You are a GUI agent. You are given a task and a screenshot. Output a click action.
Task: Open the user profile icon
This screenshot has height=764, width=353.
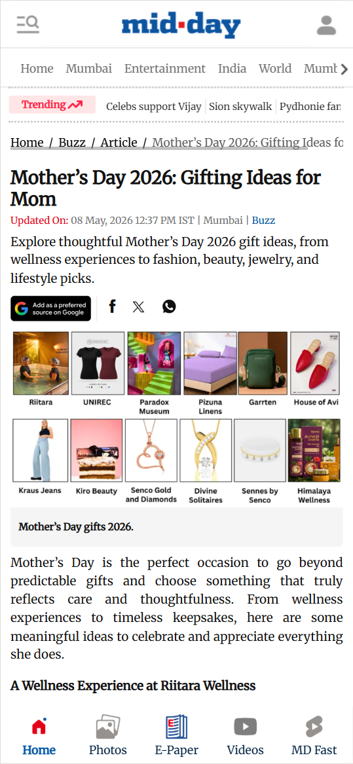326,26
